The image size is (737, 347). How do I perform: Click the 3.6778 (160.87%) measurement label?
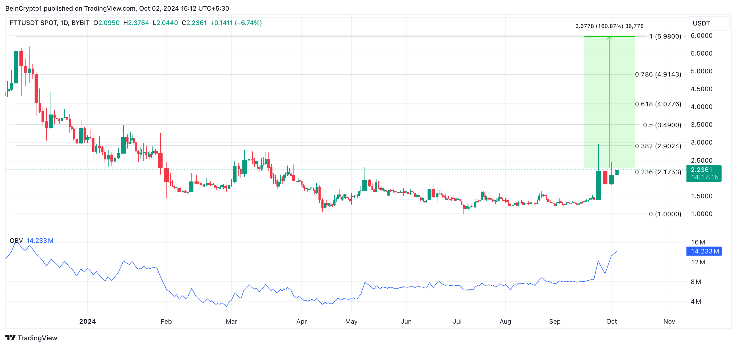click(x=609, y=26)
